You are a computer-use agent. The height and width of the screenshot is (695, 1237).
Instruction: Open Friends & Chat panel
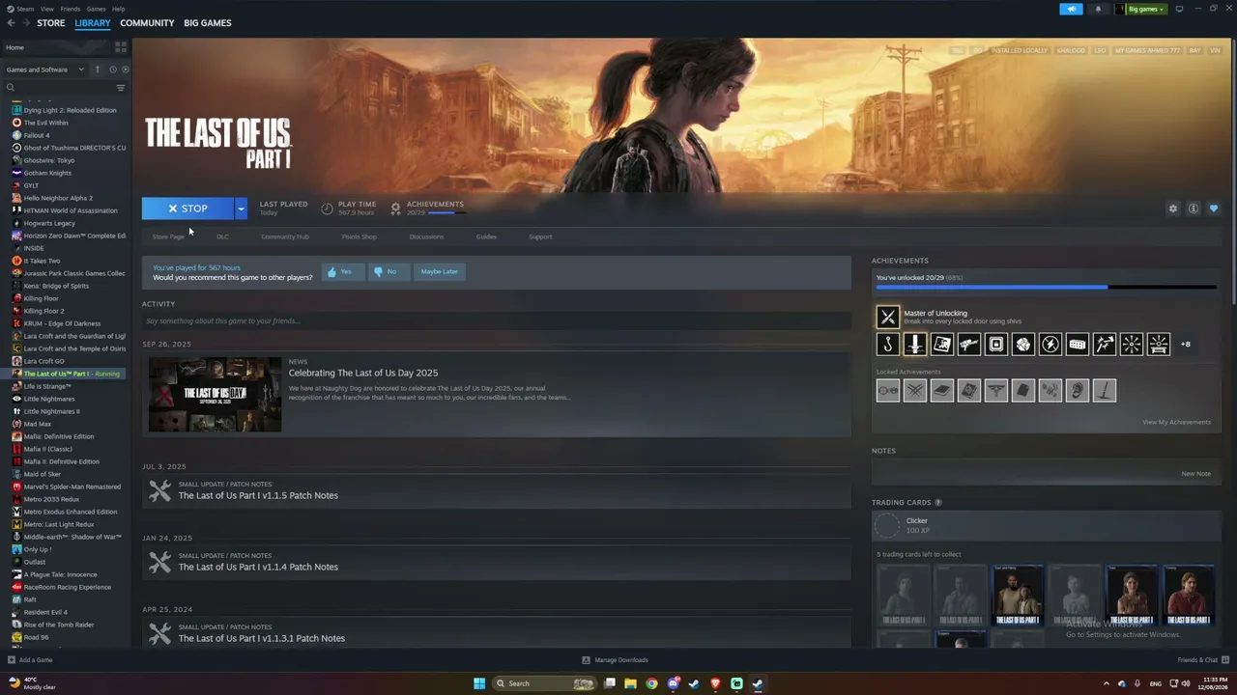1203,660
